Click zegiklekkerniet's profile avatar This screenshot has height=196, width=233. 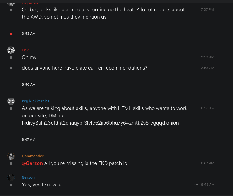coord(11,101)
